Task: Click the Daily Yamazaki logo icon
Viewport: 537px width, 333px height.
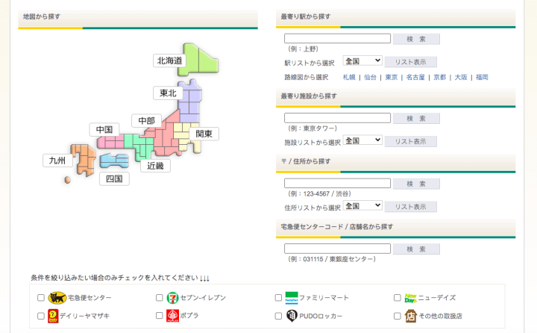Action: coord(53,316)
